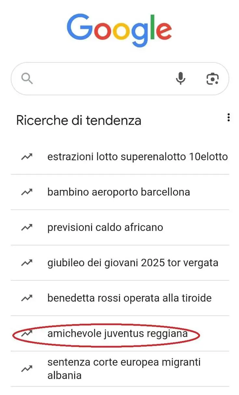Tap trend arrow beside giubileo dei giovani
Screen dimensions: 239x395
click(27, 263)
